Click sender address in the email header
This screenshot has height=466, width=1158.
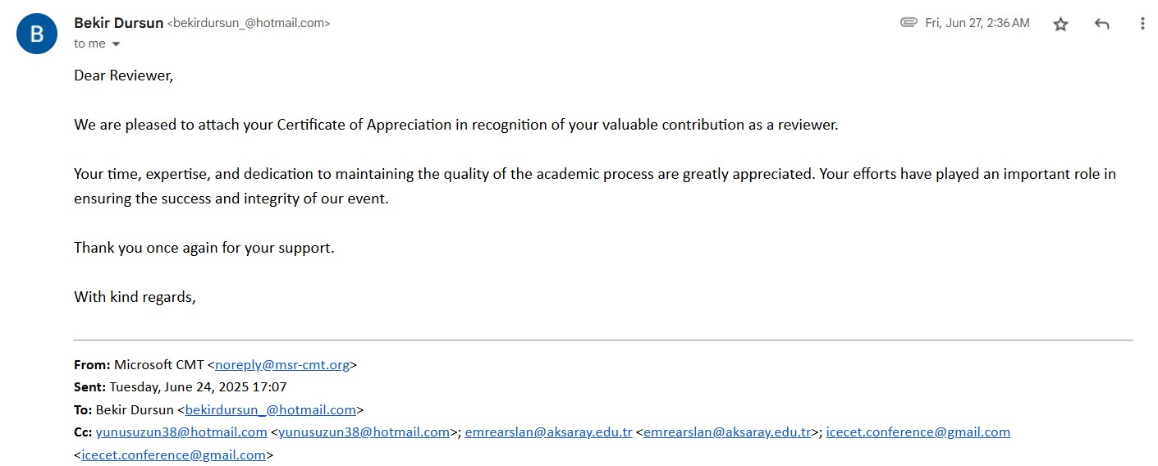pyautogui.click(x=249, y=24)
